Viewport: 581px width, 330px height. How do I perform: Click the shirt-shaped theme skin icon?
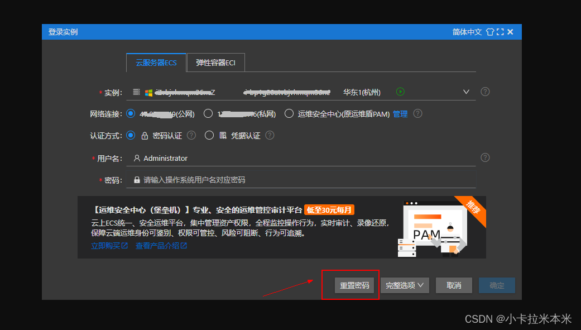tap(489, 32)
